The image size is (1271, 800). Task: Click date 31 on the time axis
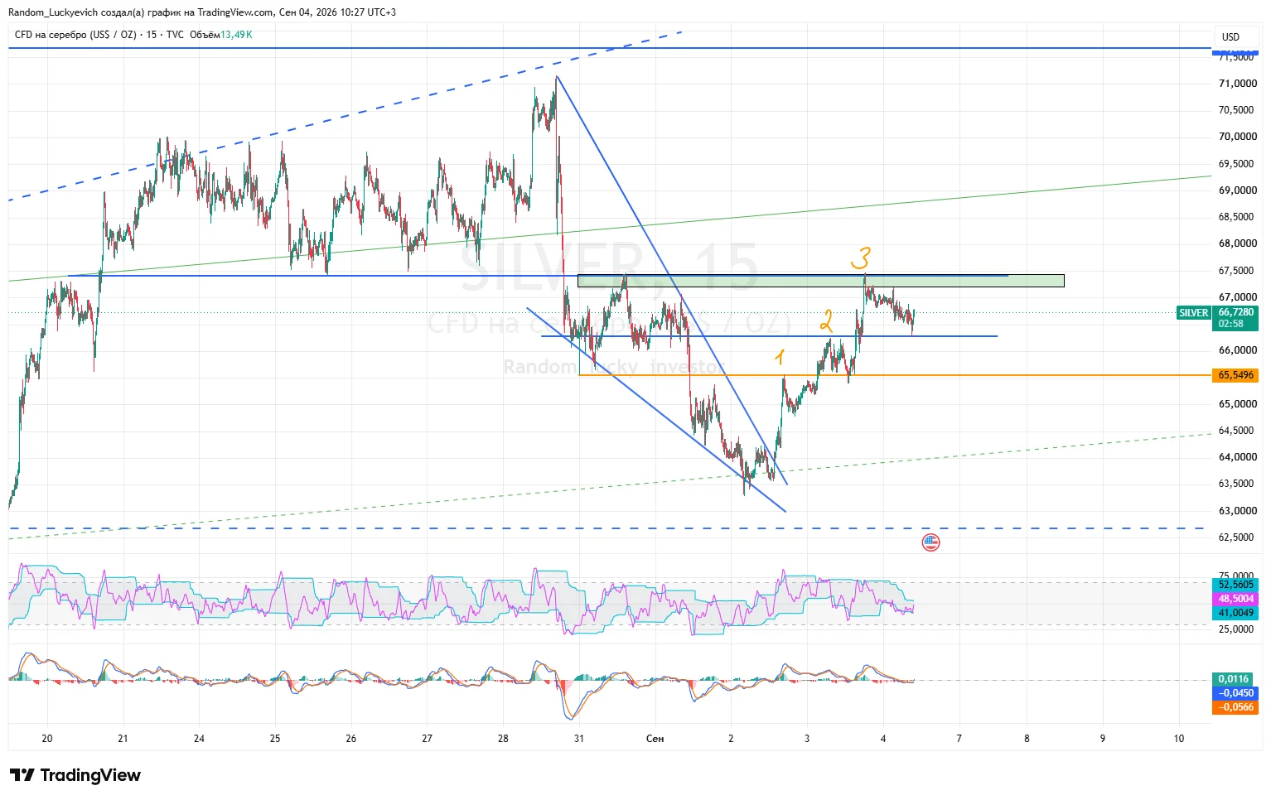[578, 739]
